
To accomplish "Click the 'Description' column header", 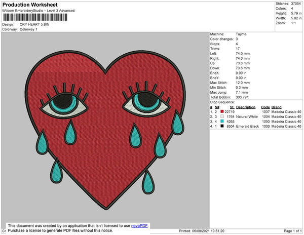I will [246, 107].
